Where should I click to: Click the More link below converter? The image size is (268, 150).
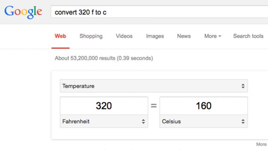(x=261, y=144)
